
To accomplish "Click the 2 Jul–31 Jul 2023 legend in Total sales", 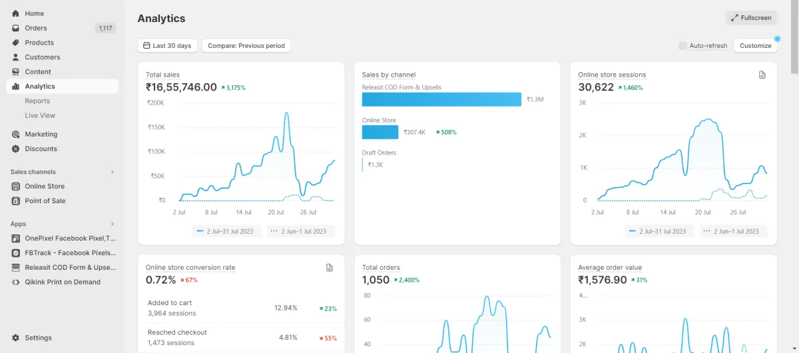I will click(x=228, y=231).
